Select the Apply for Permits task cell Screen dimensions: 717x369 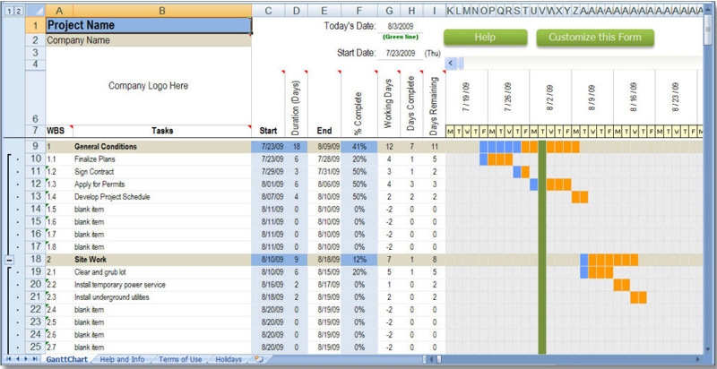click(162, 184)
